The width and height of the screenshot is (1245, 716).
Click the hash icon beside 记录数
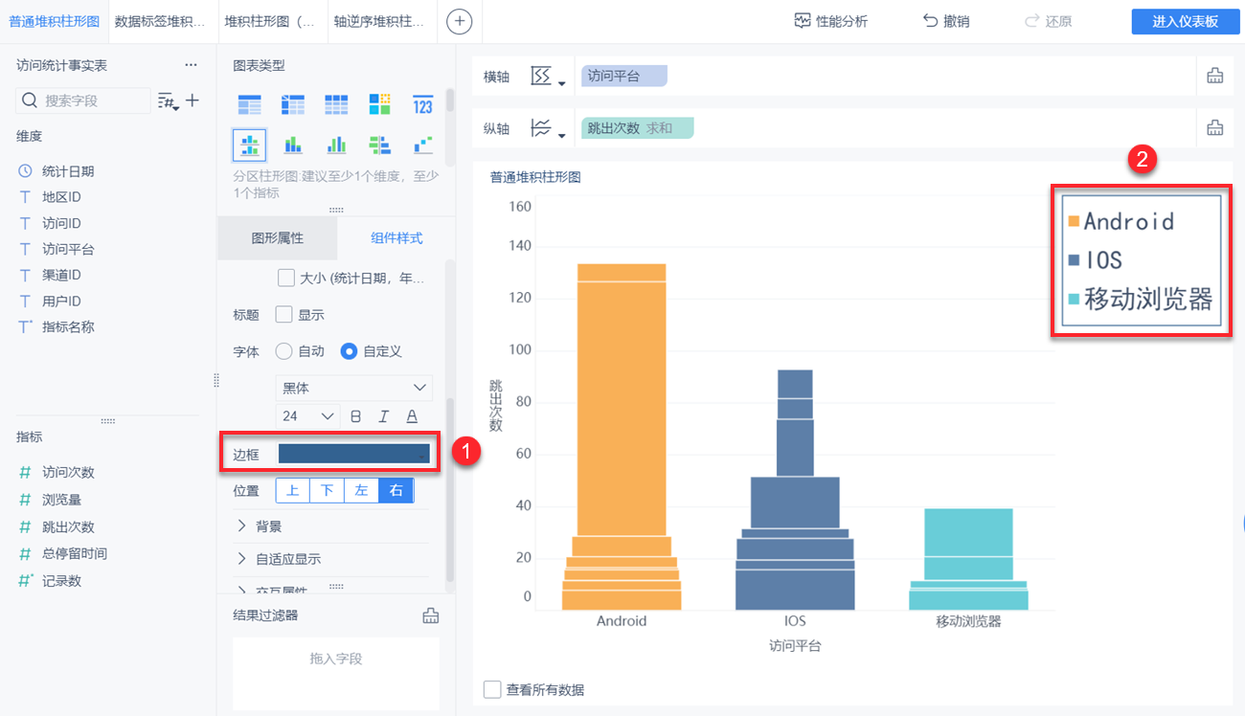[x=26, y=580]
